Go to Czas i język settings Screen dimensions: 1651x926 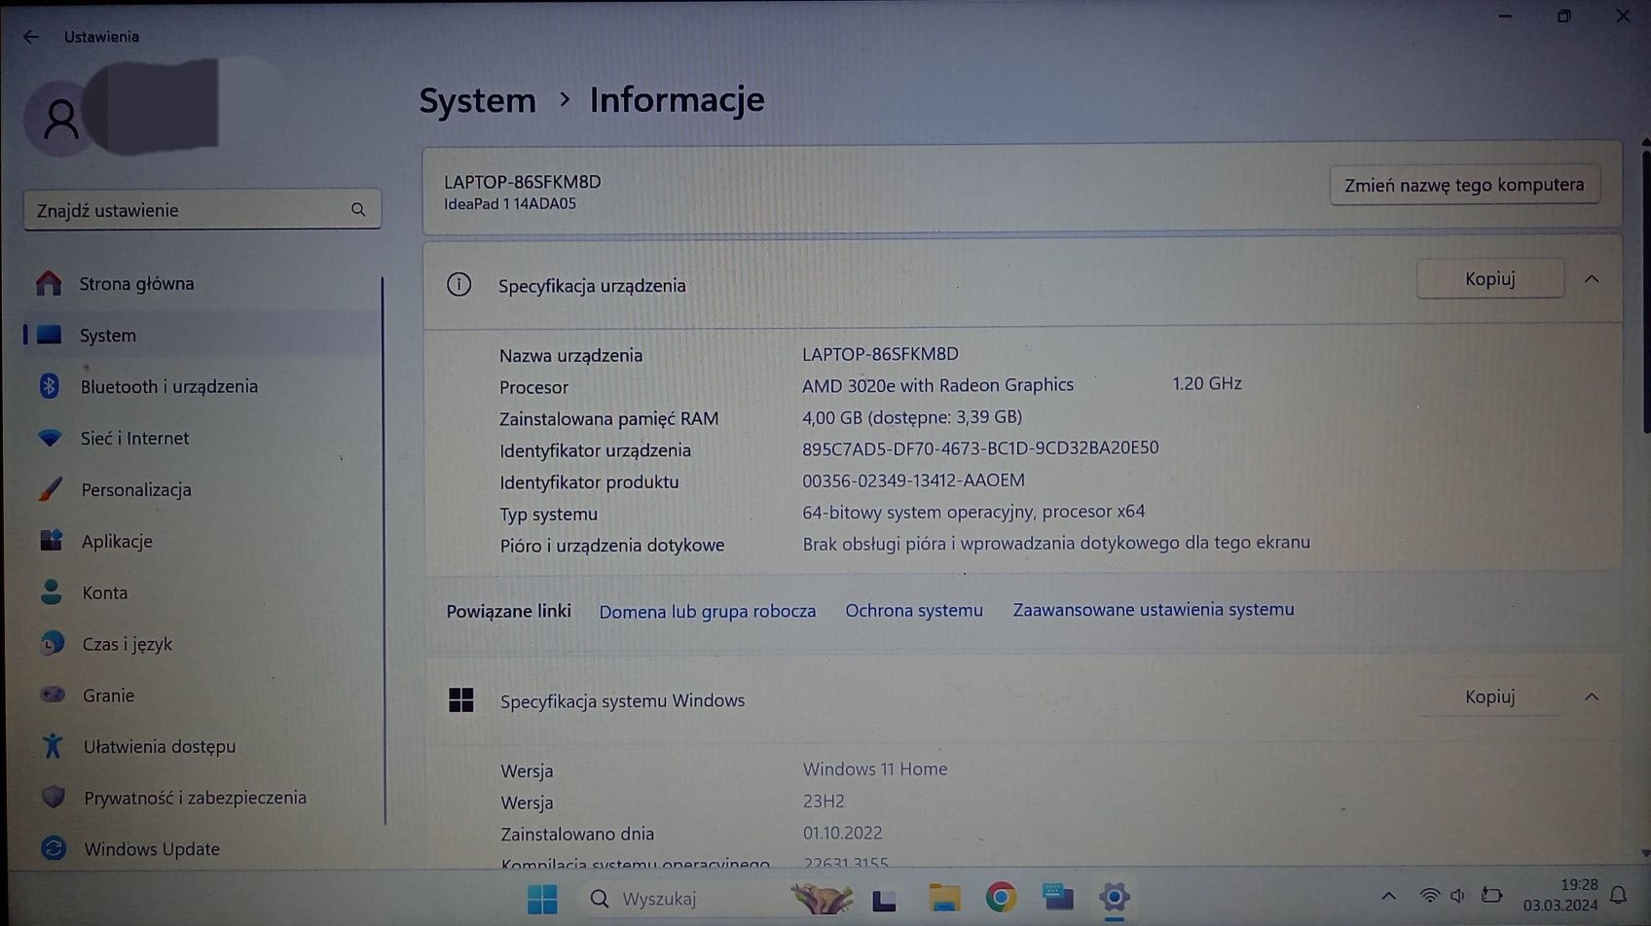click(127, 644)
